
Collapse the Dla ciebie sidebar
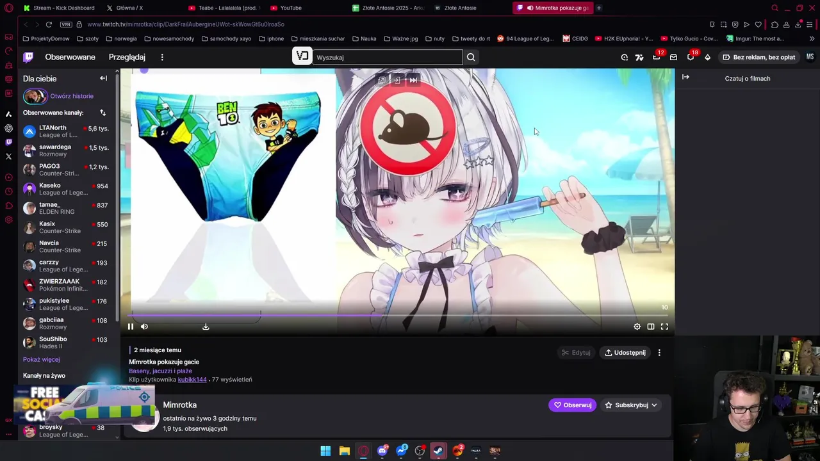(103, 78)
